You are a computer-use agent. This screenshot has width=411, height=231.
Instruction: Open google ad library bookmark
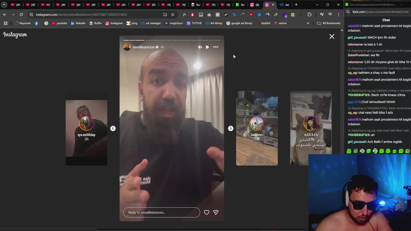(239, 23)
